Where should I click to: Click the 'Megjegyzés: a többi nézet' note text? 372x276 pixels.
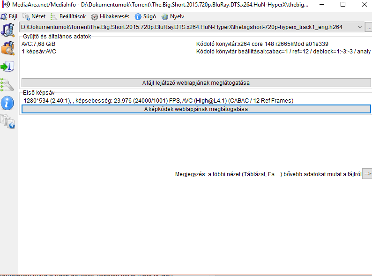coord(268,174)
